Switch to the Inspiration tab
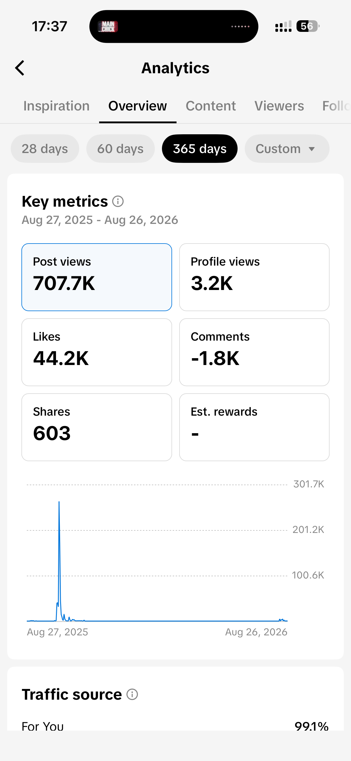The height and width of the screenshot is (761, 351). (57, 106)
